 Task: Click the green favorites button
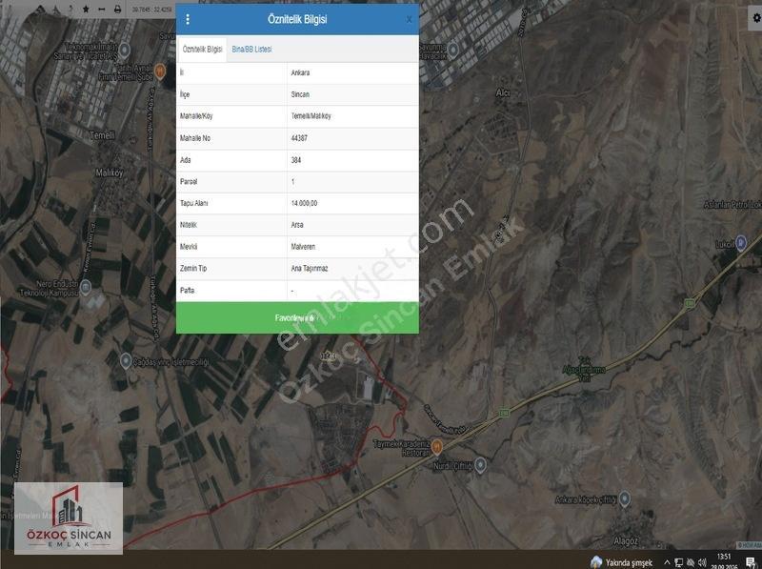pyautogui.click(x=297, y=318)
